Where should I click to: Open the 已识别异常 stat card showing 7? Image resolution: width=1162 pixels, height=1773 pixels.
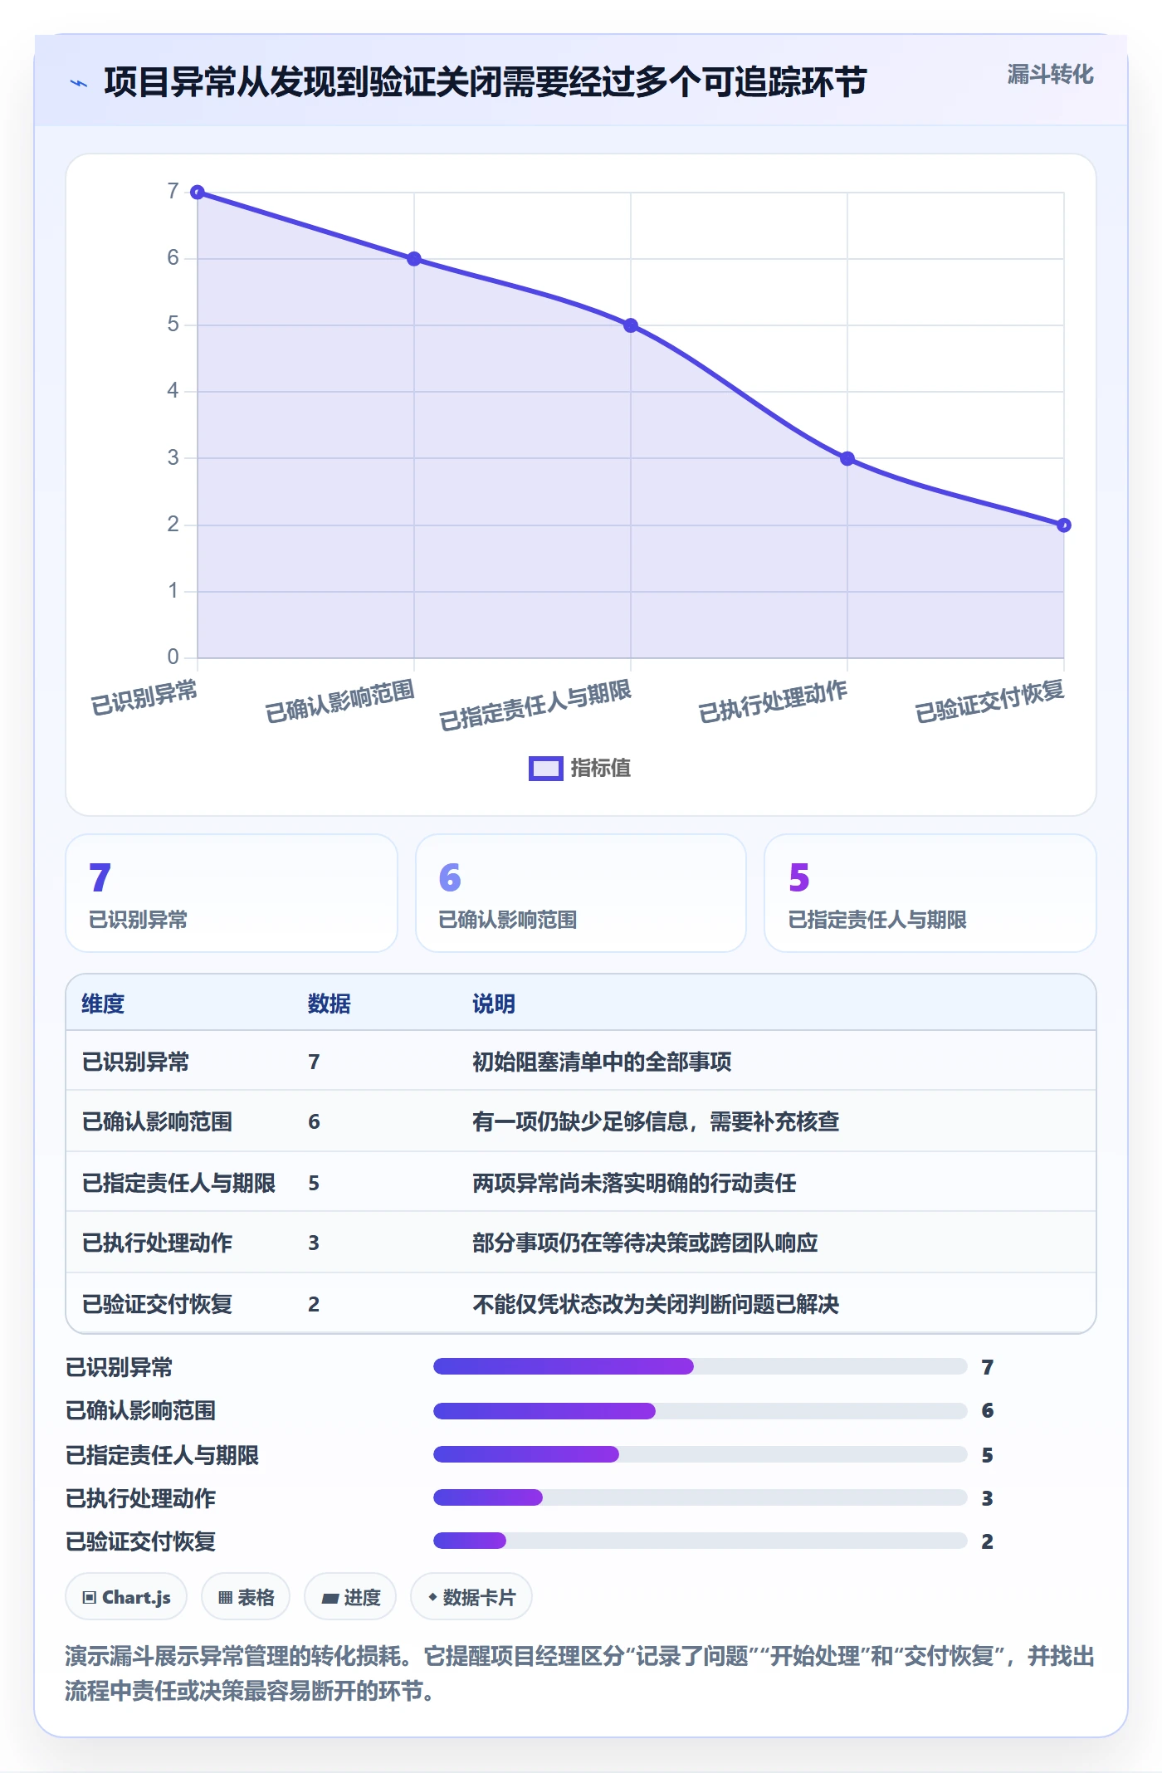[x=232, y=893]
